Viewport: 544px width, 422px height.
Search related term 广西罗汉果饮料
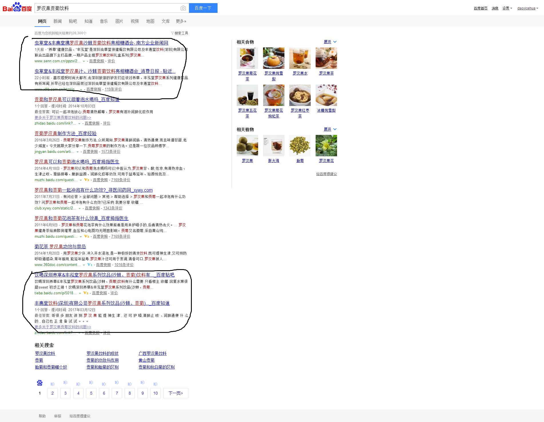(x=152, y=353)
